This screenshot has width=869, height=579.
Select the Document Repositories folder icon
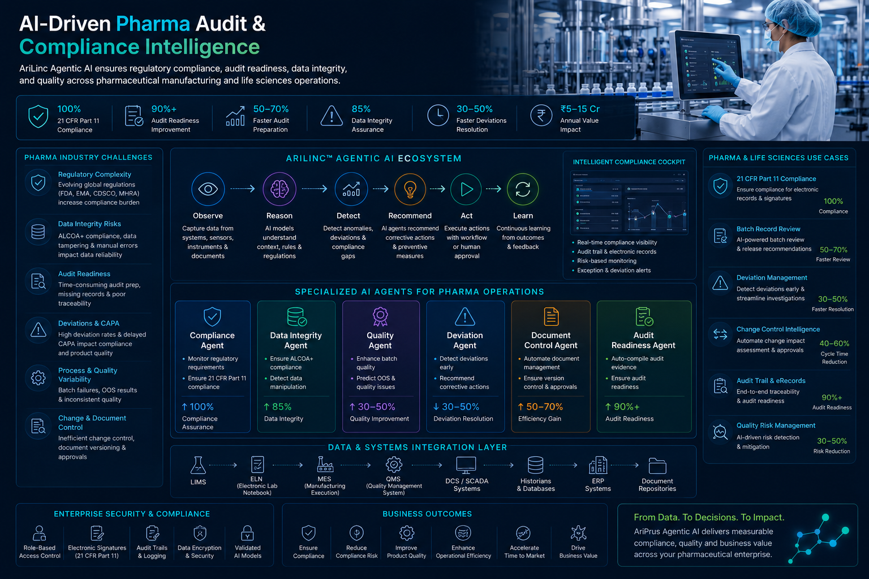657,466
